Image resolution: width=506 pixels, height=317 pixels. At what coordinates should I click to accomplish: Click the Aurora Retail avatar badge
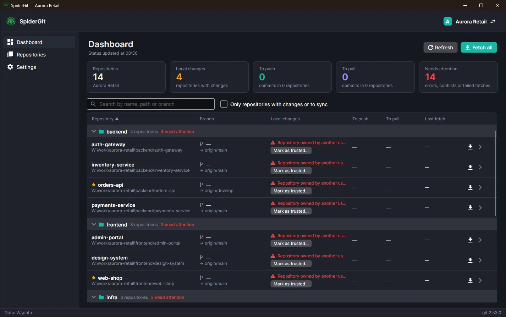tap(447, 22)
